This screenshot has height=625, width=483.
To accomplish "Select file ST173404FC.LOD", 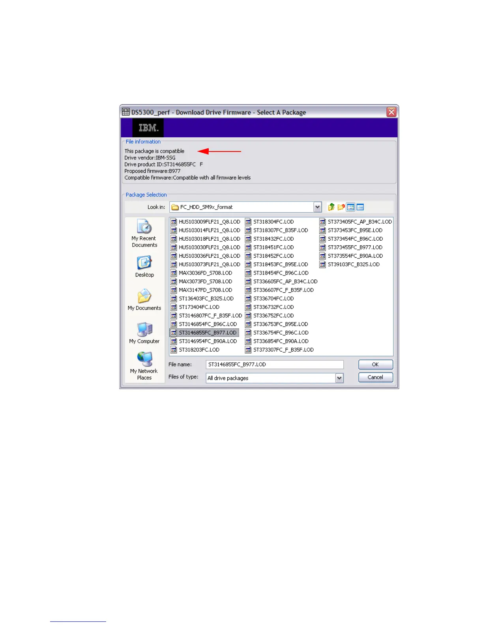I will pyautogui.click(x=195, y=307).
